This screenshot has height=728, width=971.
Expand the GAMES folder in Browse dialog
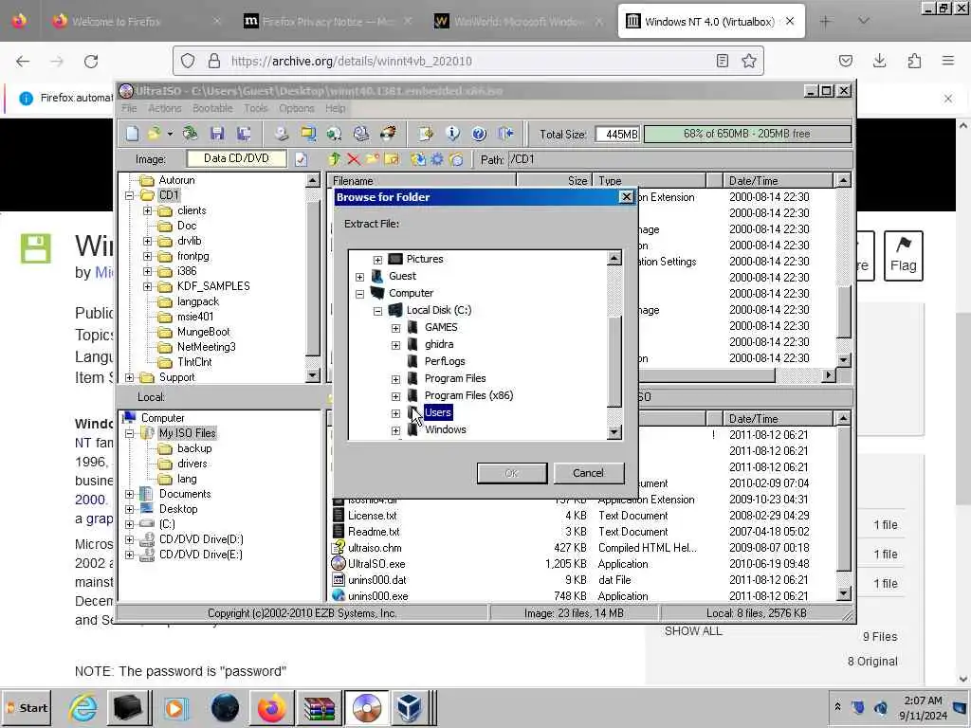(395, 328)
